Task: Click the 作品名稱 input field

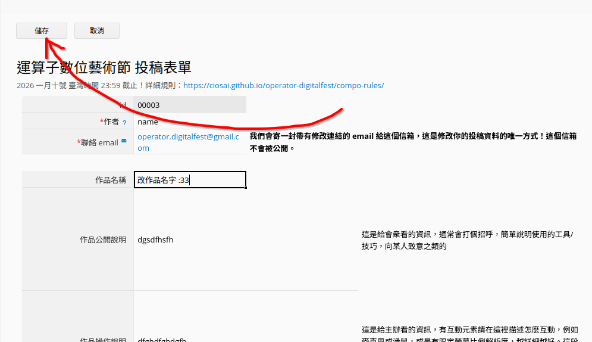Action: (190, 179)
